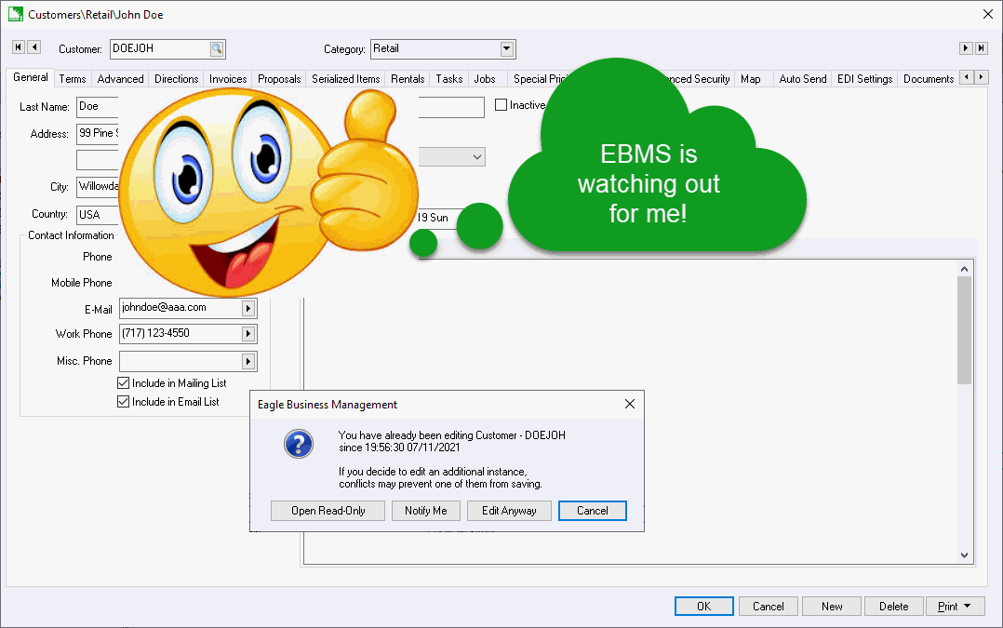Go to the next customer record
Image resolution: width=1003 pixels, height=628 pixels.
tap(966, 47)
